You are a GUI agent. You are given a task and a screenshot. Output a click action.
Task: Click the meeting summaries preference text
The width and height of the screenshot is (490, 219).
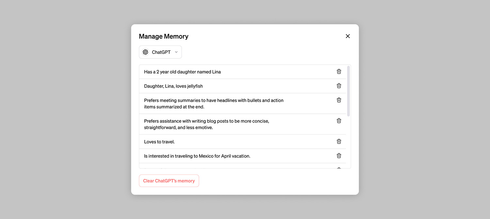click(214, 104)
